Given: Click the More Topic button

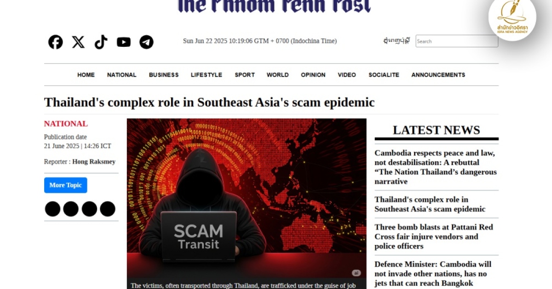Looking at the screenshot, I should click(65, 185).
